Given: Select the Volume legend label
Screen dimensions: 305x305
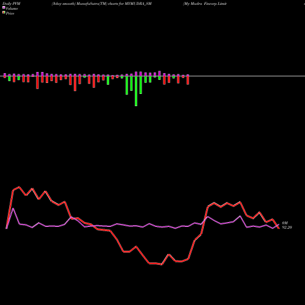Looking at the screenshot, I should tap(12, 9).
